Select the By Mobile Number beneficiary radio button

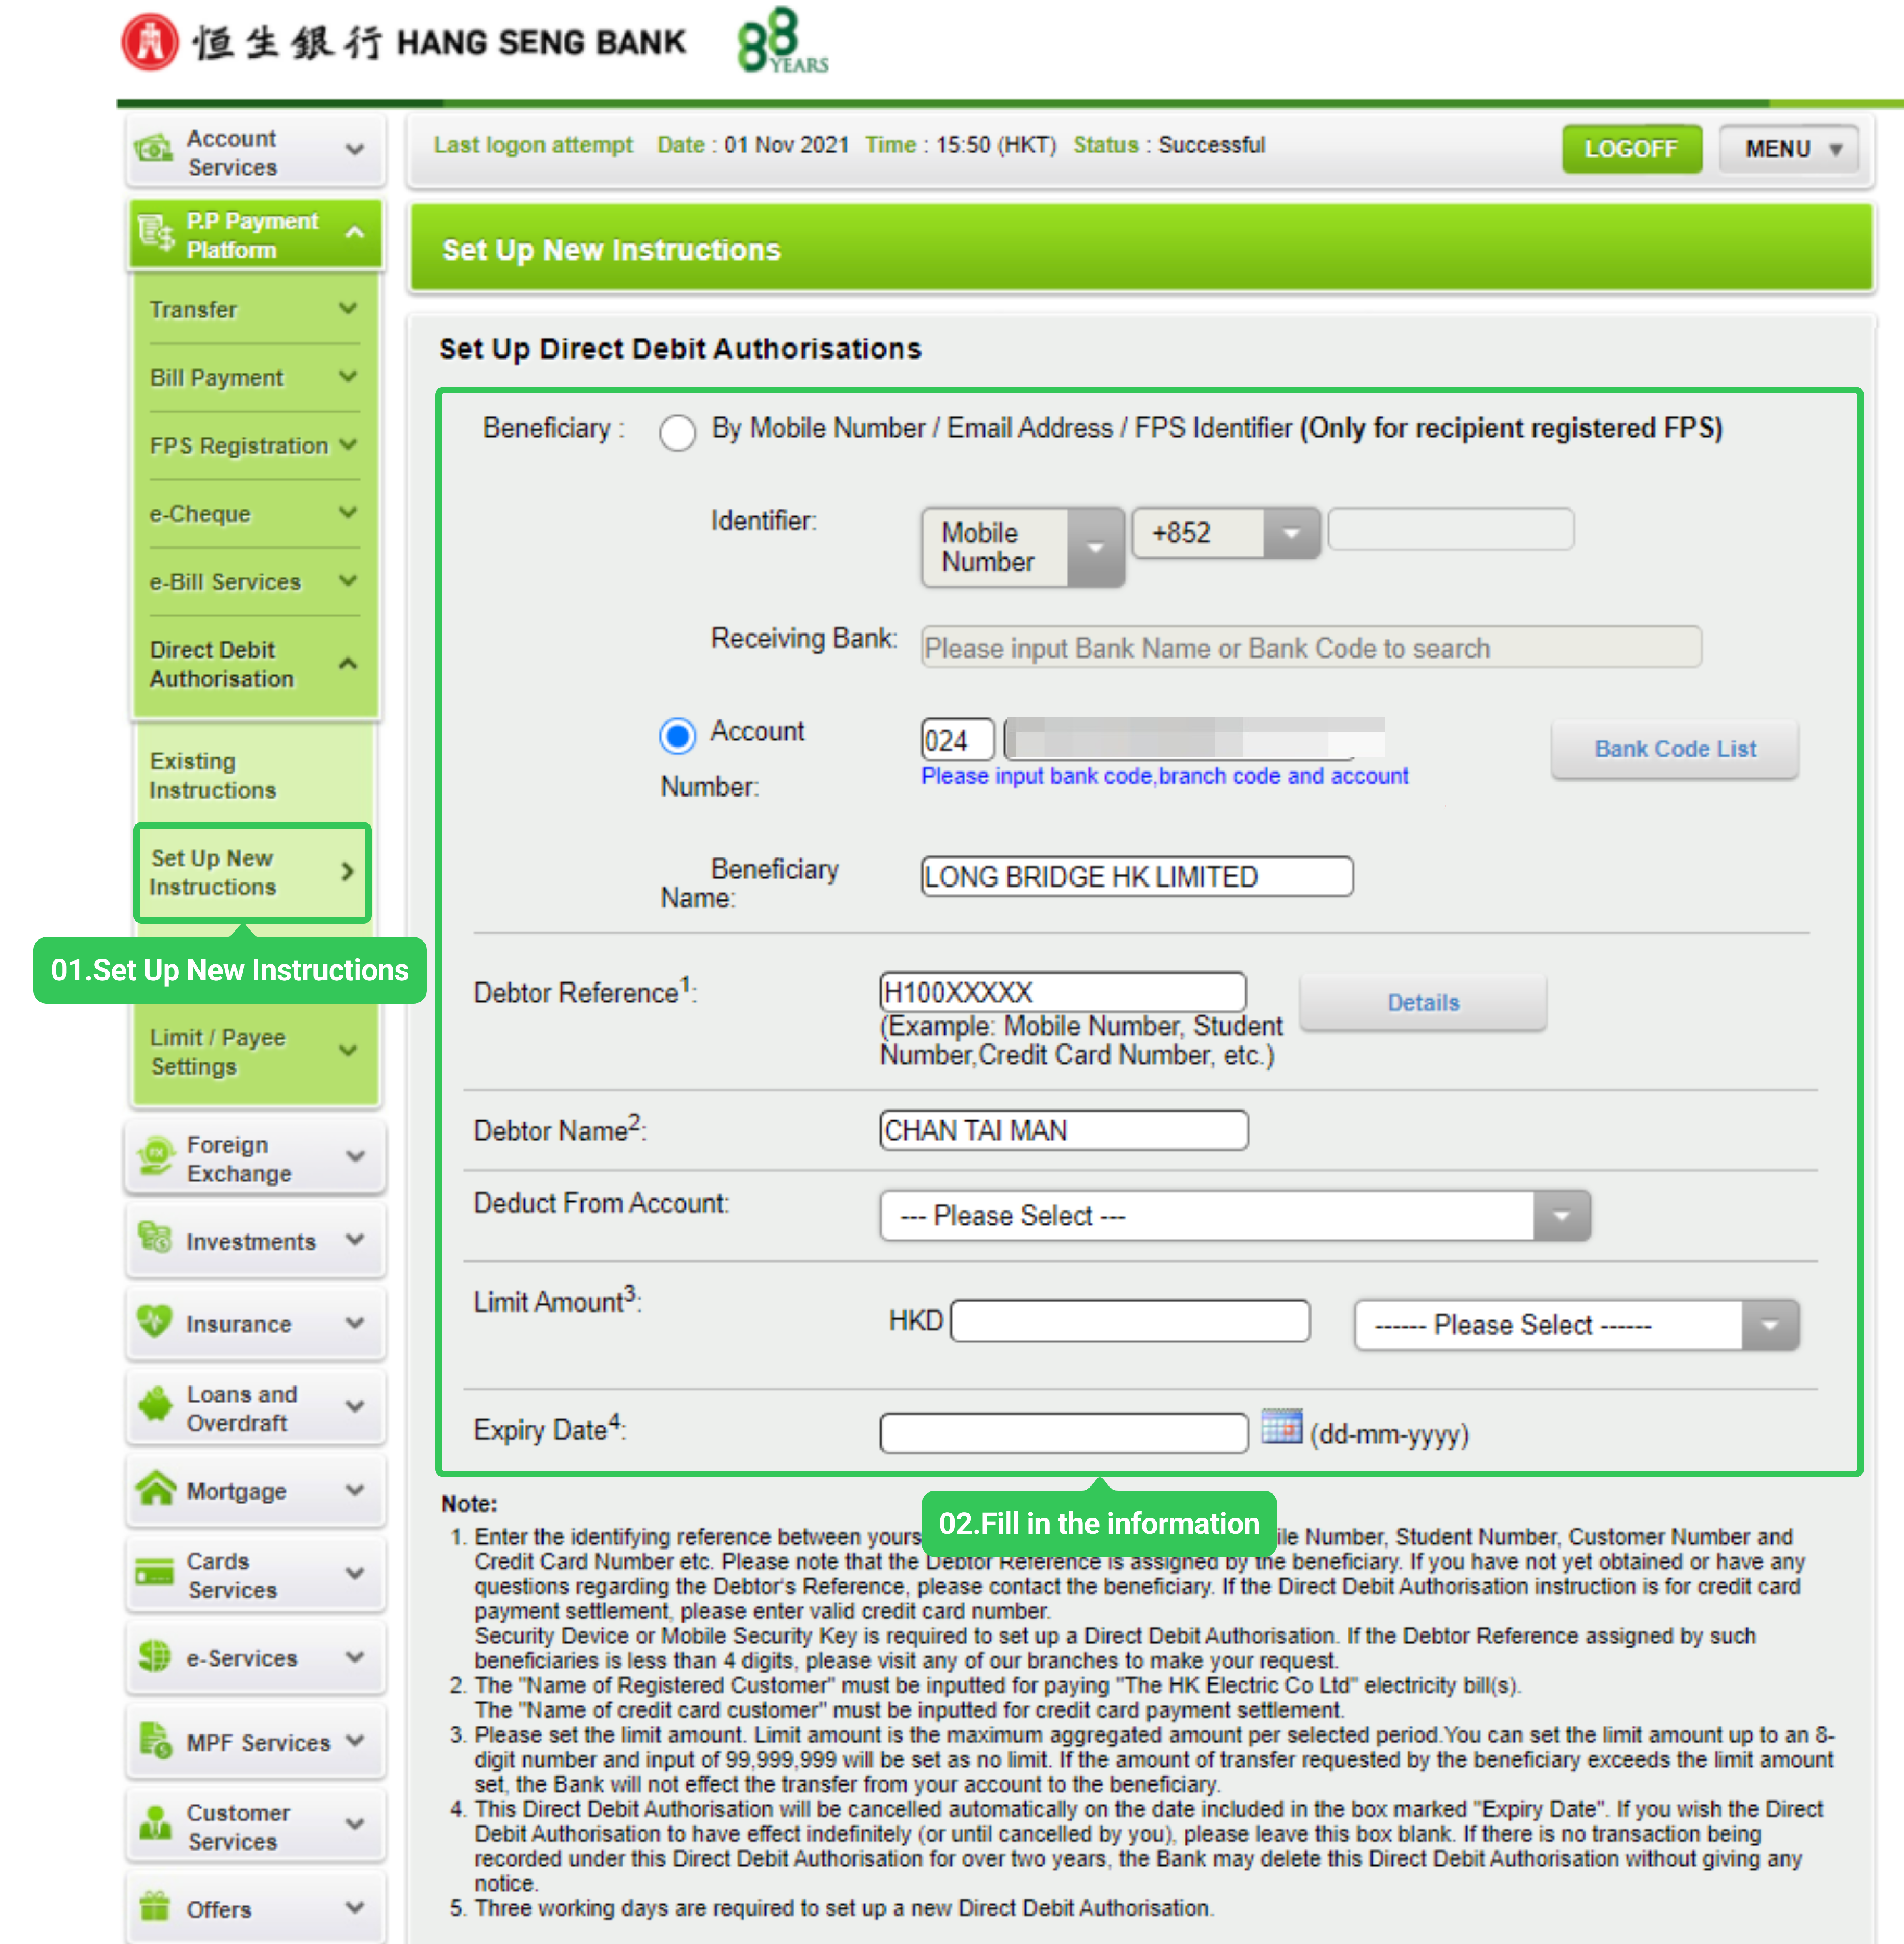point(678,433)
